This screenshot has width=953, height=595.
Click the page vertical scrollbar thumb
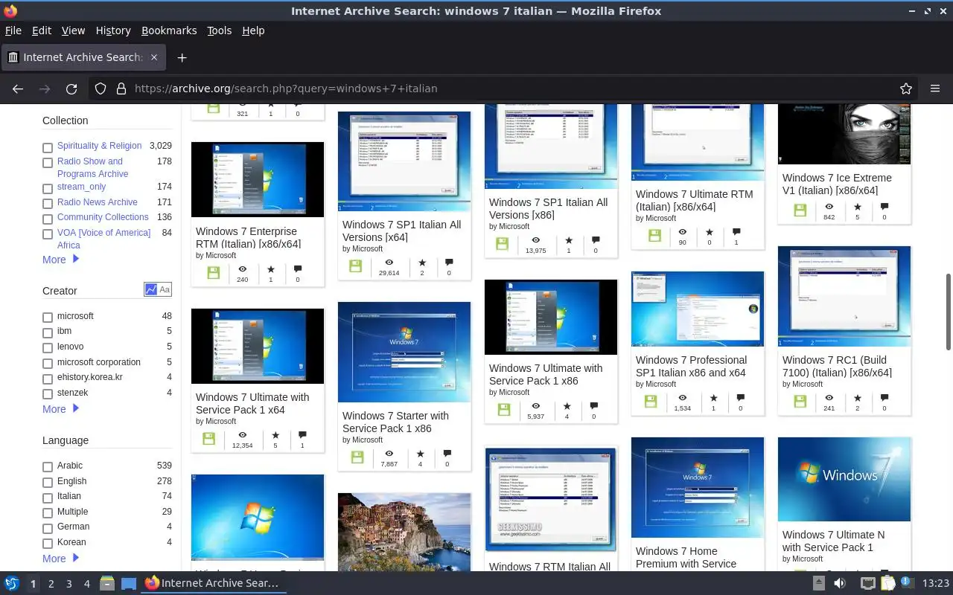tap(949, 311)
